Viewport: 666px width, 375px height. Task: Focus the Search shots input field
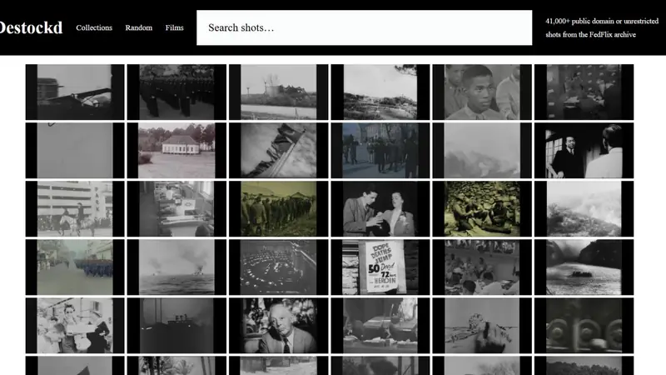364,27
